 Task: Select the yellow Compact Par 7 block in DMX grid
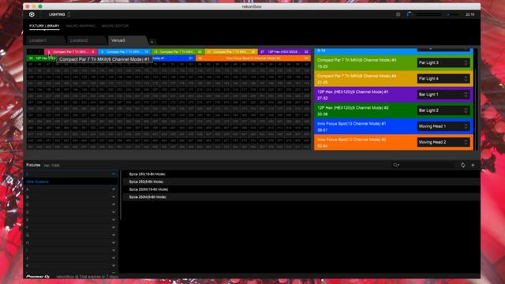pos(231,51)
